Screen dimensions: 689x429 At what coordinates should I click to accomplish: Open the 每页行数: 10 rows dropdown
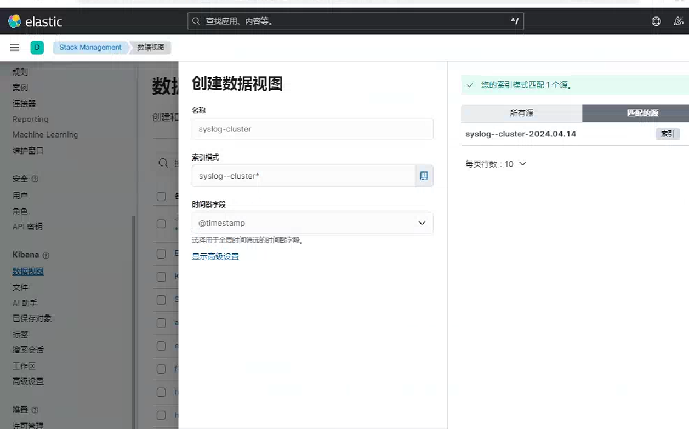pos(496,164)
